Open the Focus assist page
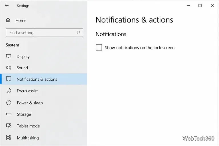Screen dimensions: 219x146 click(43, 91)
